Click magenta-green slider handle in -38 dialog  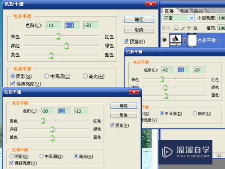coord(52,129)
